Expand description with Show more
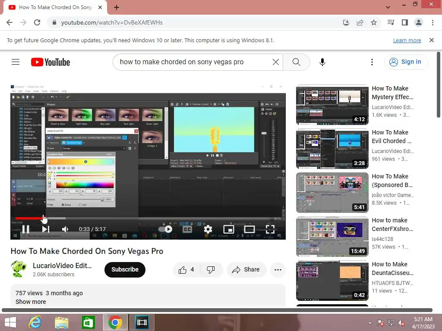The image size is (442, 331). pyautogui.click(x=31, y=302)
